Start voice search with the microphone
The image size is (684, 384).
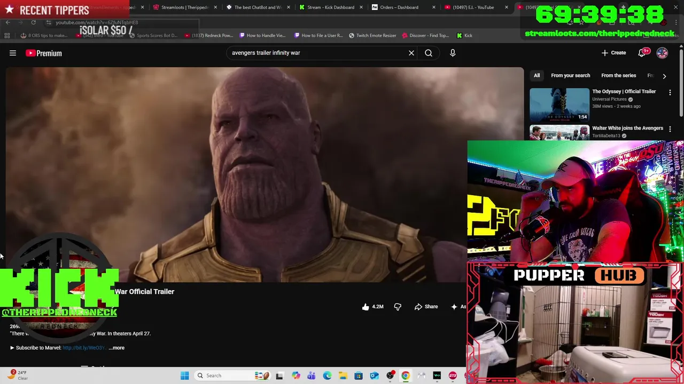(x=453, y=53)
